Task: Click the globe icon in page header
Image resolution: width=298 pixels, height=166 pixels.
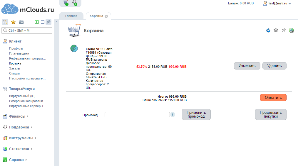Action: pos(291,30)
